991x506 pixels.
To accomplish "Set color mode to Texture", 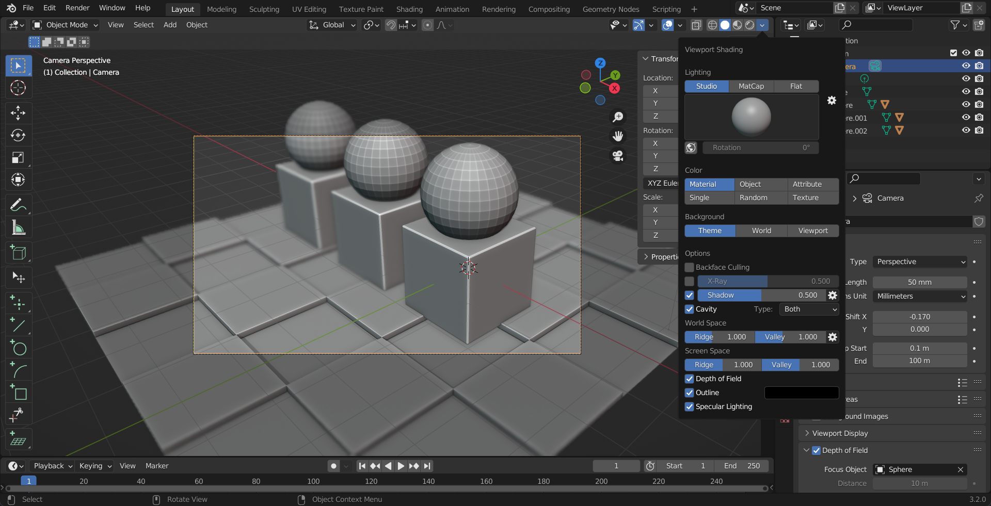I will 813,198.
